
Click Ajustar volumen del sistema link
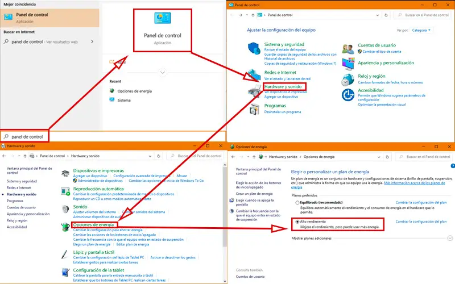94,212
